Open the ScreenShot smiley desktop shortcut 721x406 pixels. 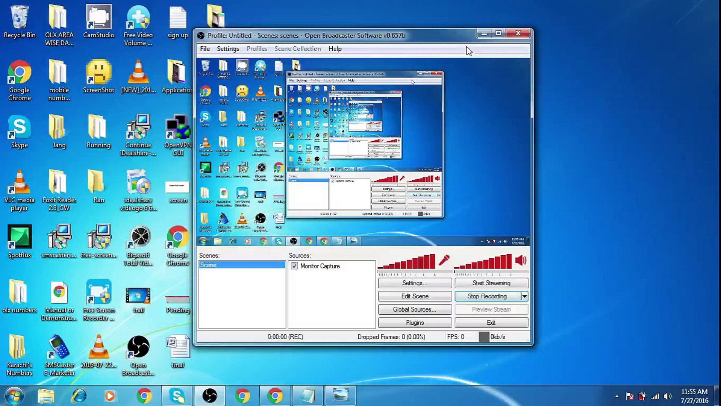click(98, 77)
